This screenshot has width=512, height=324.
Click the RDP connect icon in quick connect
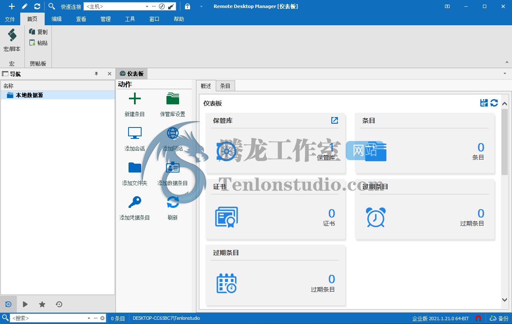point(162,6)
